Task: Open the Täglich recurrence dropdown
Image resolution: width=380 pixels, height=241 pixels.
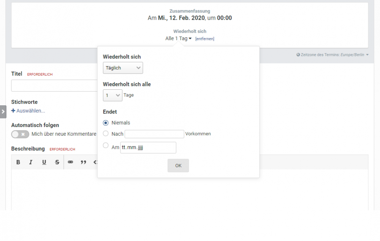Action: tap(123, 68)
